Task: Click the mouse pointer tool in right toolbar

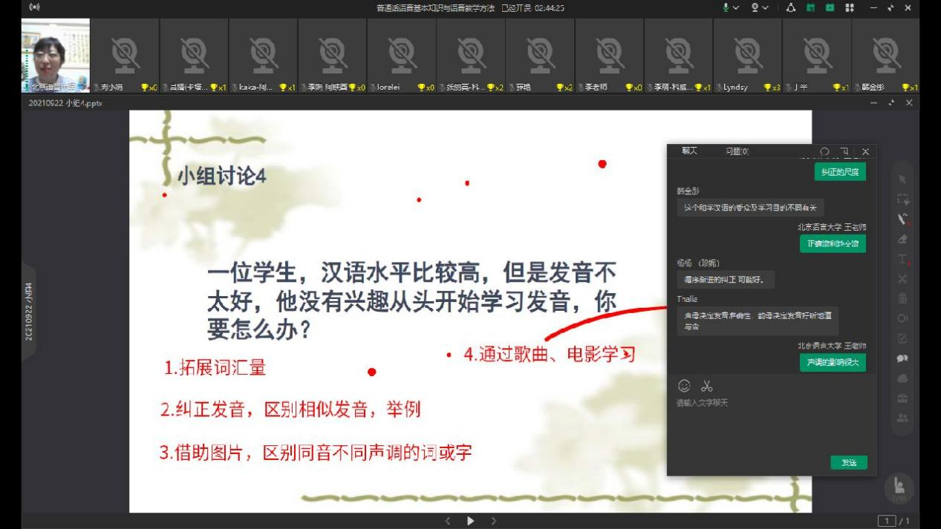Action: tap(902, 179)
